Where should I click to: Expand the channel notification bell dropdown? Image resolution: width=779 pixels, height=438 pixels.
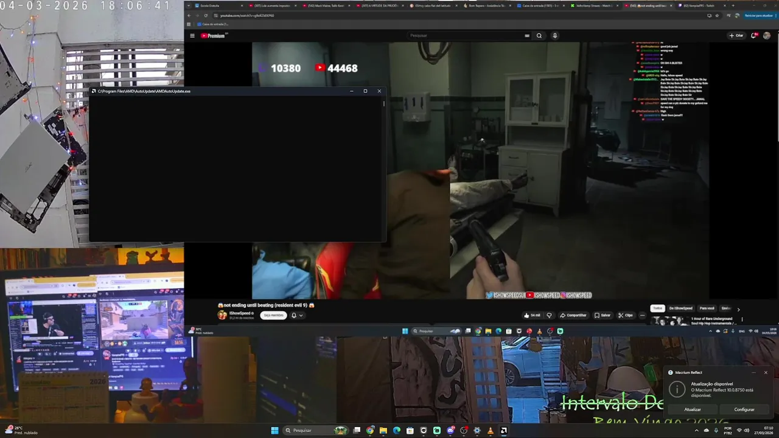click(x=297, y=315)
